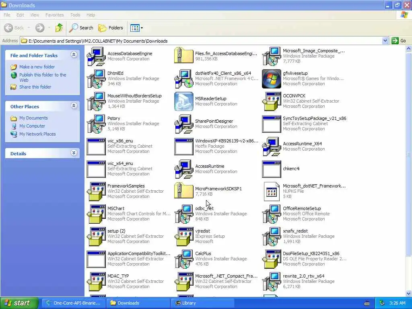Screen dimensions: 412x309
Task: Select the wic_x86_enu cabinet icon
Action: (96, 146)
